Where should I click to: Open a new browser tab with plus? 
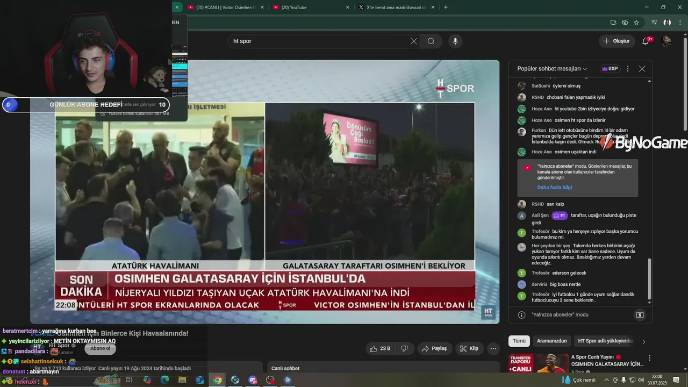[x=446, y=7]
